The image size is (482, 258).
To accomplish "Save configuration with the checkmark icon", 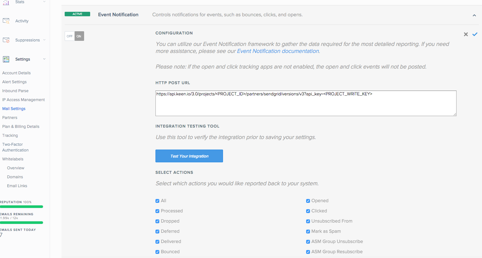I will coord(475,34).
